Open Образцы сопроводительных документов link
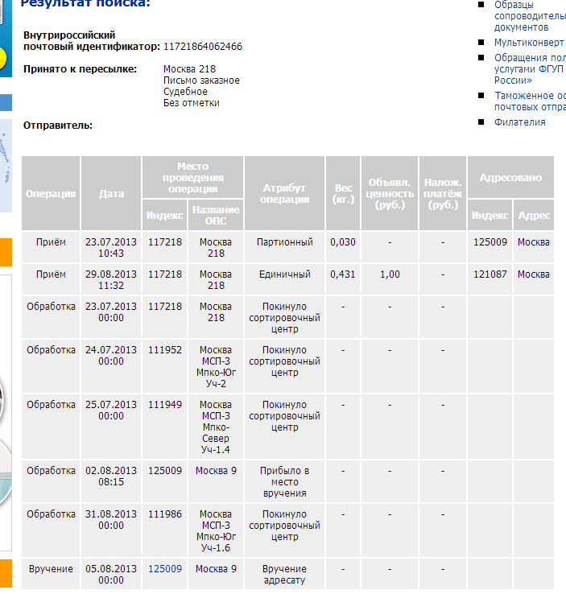This screenshot has width=566, height=594. pos(530,16)
